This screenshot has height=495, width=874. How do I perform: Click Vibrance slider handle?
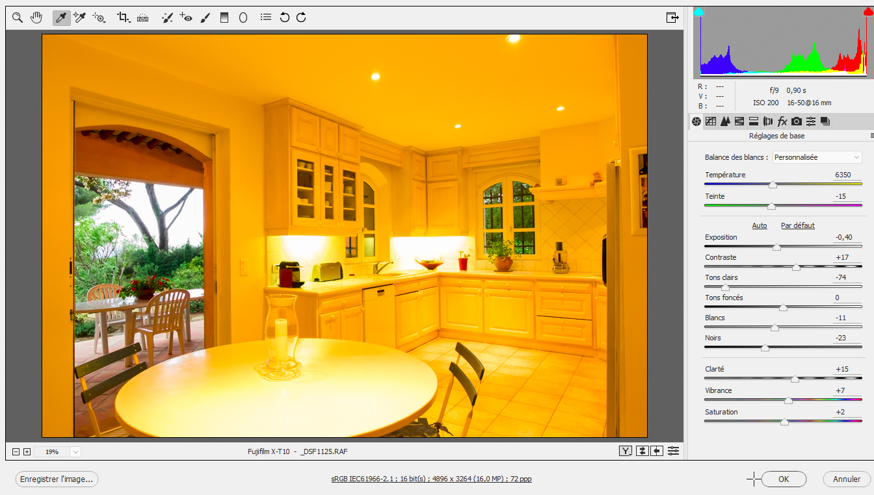(x=788, y=401)
